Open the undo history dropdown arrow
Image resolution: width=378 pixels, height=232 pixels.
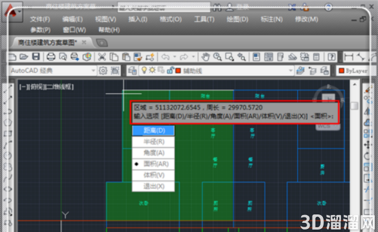pyautogui.click(x=175, y=57)
